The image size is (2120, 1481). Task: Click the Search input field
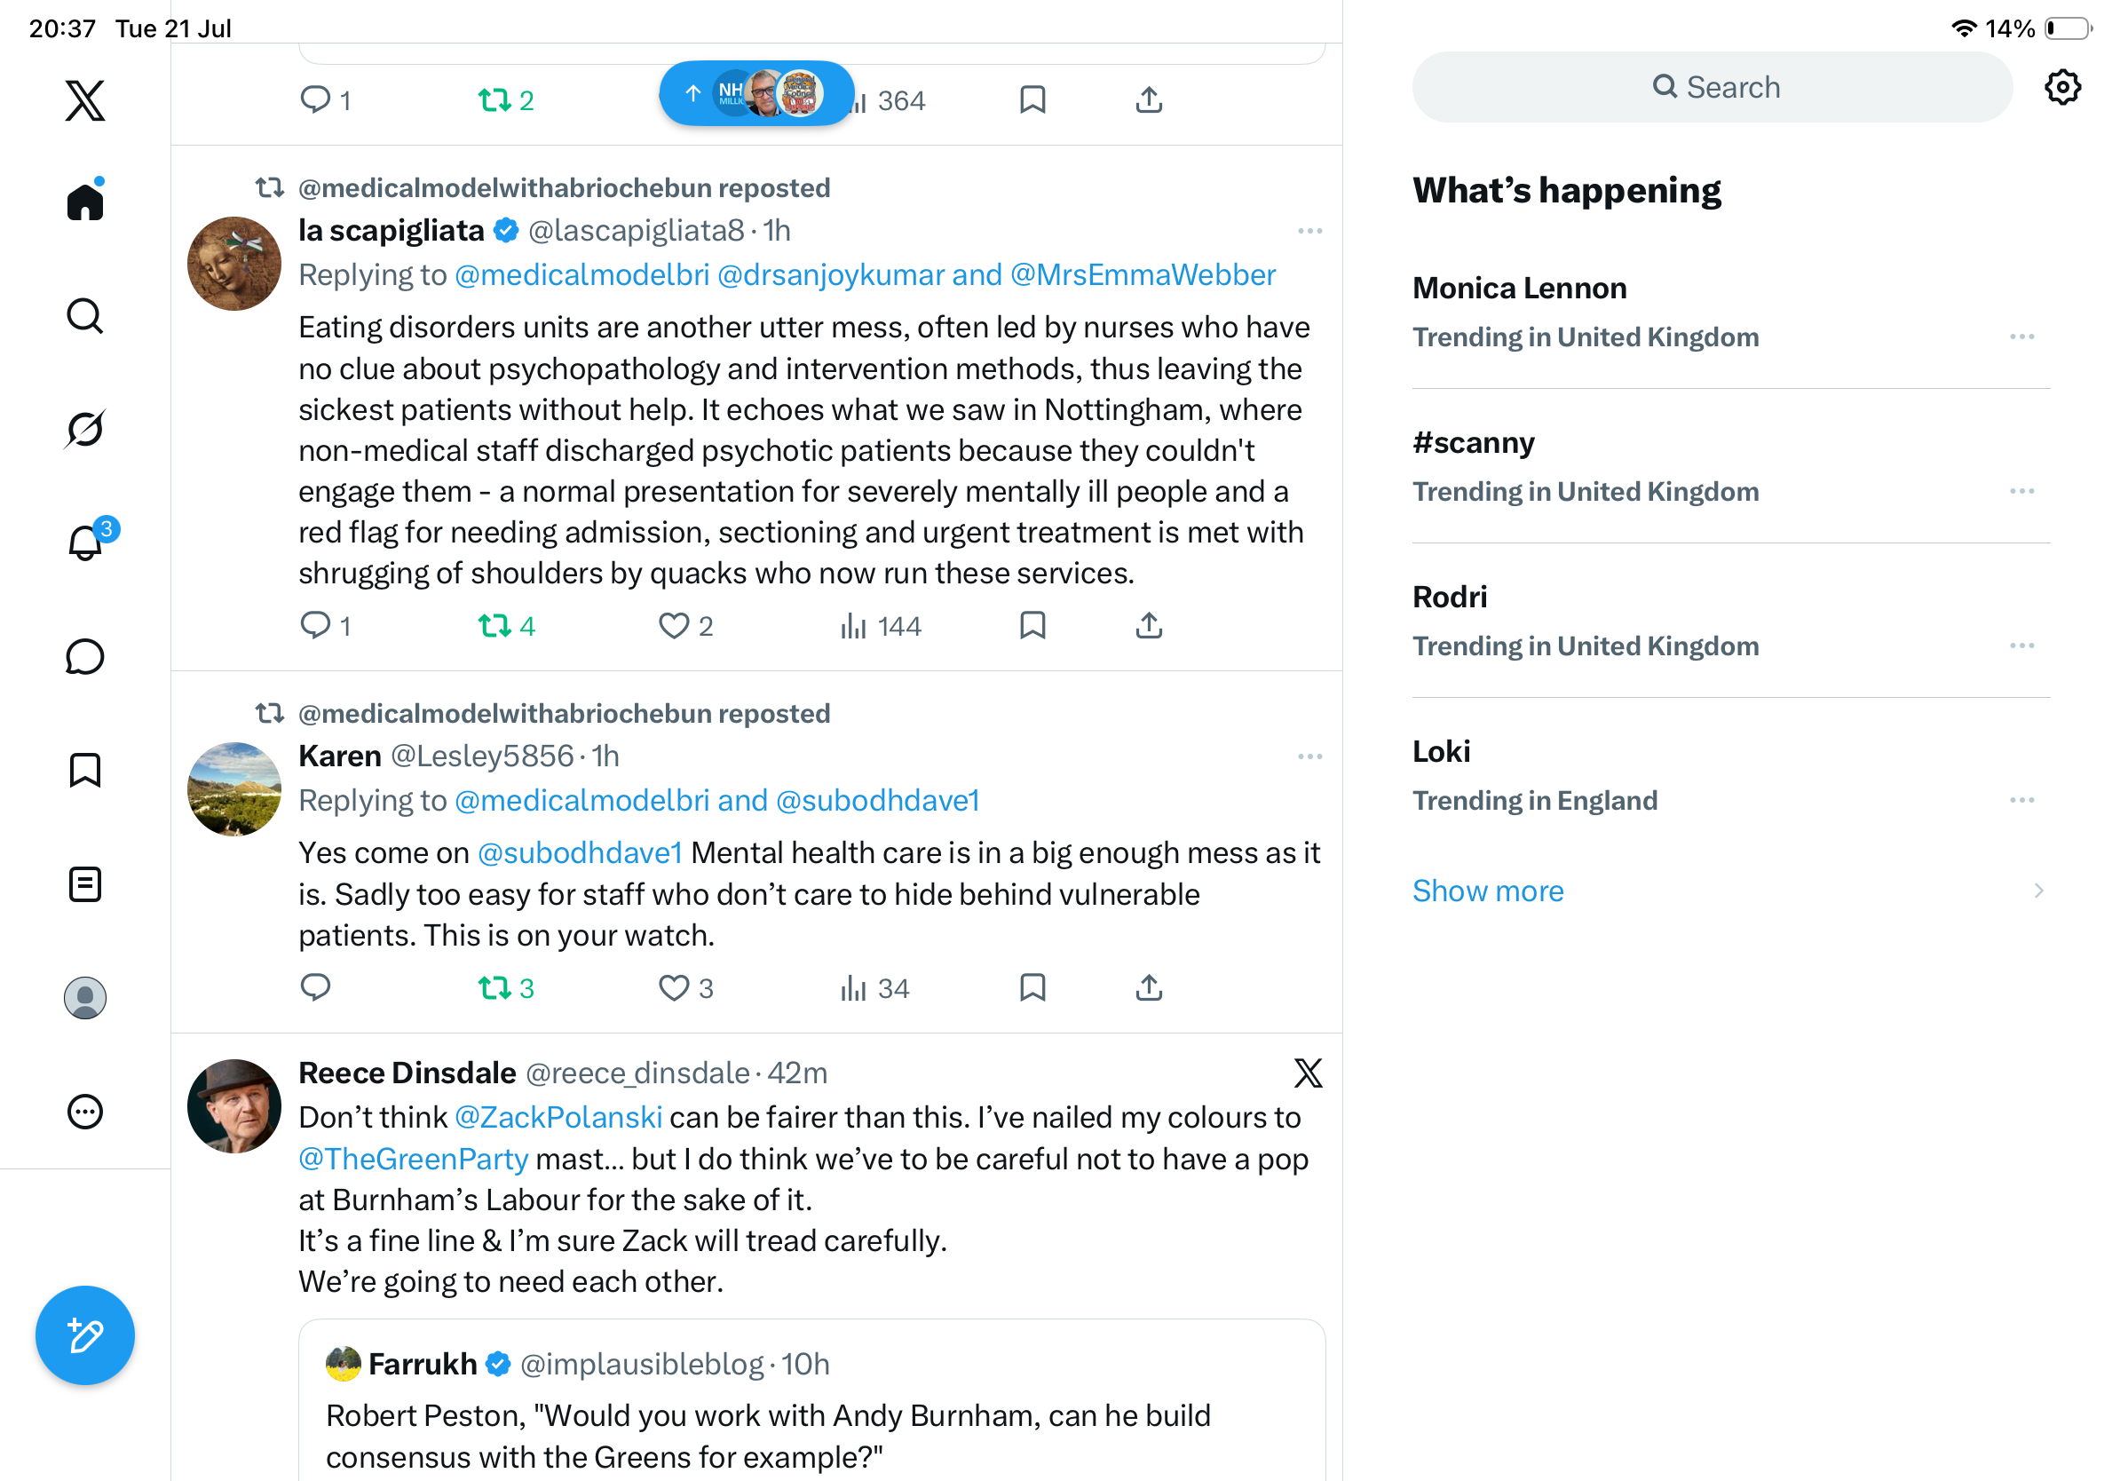pos(1712,87)
